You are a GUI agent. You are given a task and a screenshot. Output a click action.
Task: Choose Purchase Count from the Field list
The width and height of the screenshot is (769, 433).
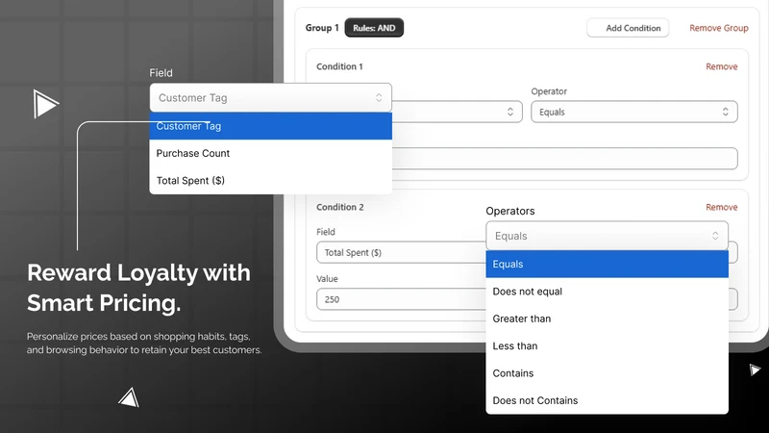tap(271, 153)
